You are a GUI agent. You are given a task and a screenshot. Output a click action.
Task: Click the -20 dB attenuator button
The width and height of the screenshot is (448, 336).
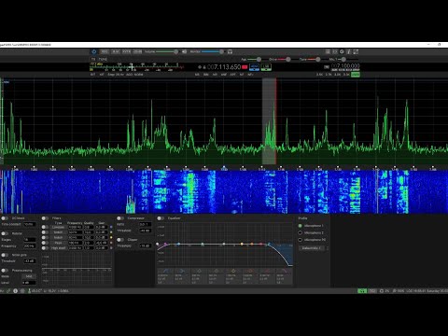137,51
